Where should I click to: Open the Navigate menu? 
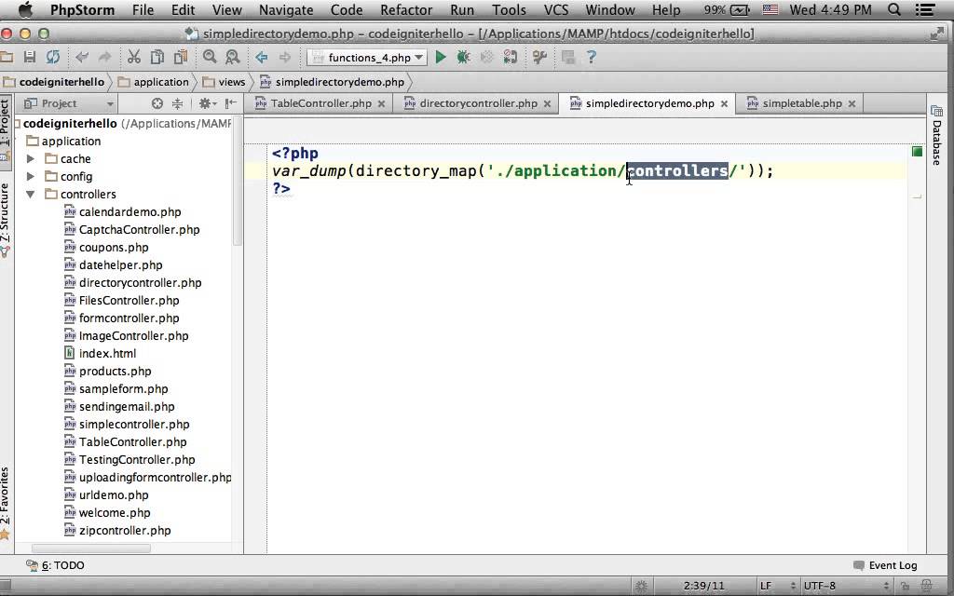(285, 9)
